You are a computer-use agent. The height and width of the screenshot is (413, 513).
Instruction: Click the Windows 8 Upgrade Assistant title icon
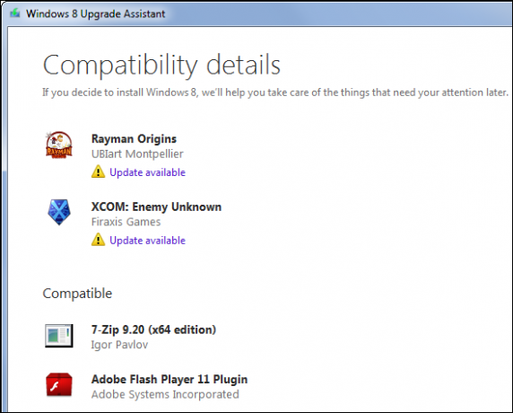[14, 13]
